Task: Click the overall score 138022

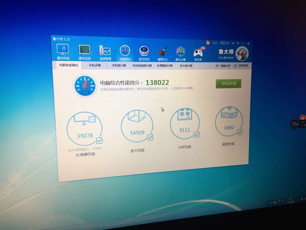Action: click(157, 83)
